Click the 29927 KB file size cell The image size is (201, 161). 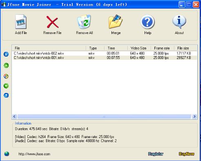tap(184, 58)
